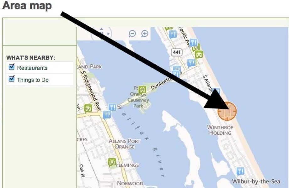Click the Restaurants label text
The height and width of the screenshot is (188, 289).
click(32, 68)
